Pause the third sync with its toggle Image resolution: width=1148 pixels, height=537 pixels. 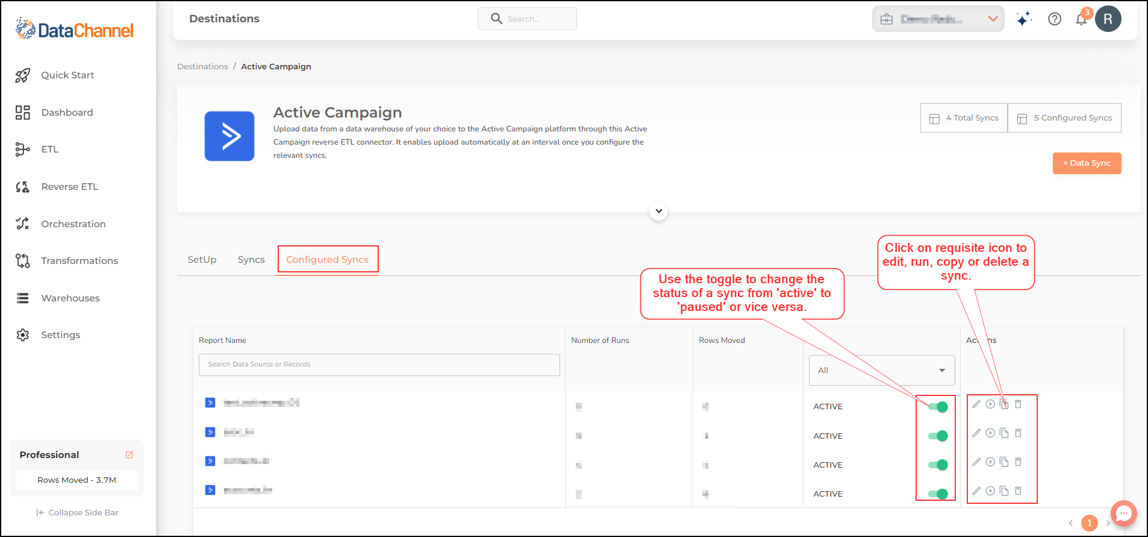[938, 465]
